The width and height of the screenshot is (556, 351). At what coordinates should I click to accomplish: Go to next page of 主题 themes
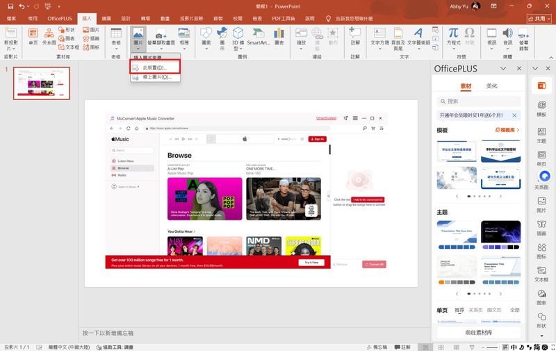tap(500, 293)
